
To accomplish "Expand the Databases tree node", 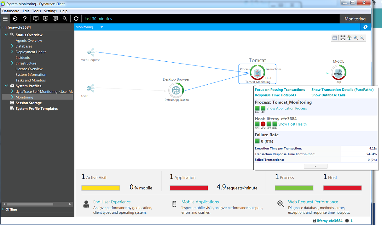I will [x=12, y=46].
